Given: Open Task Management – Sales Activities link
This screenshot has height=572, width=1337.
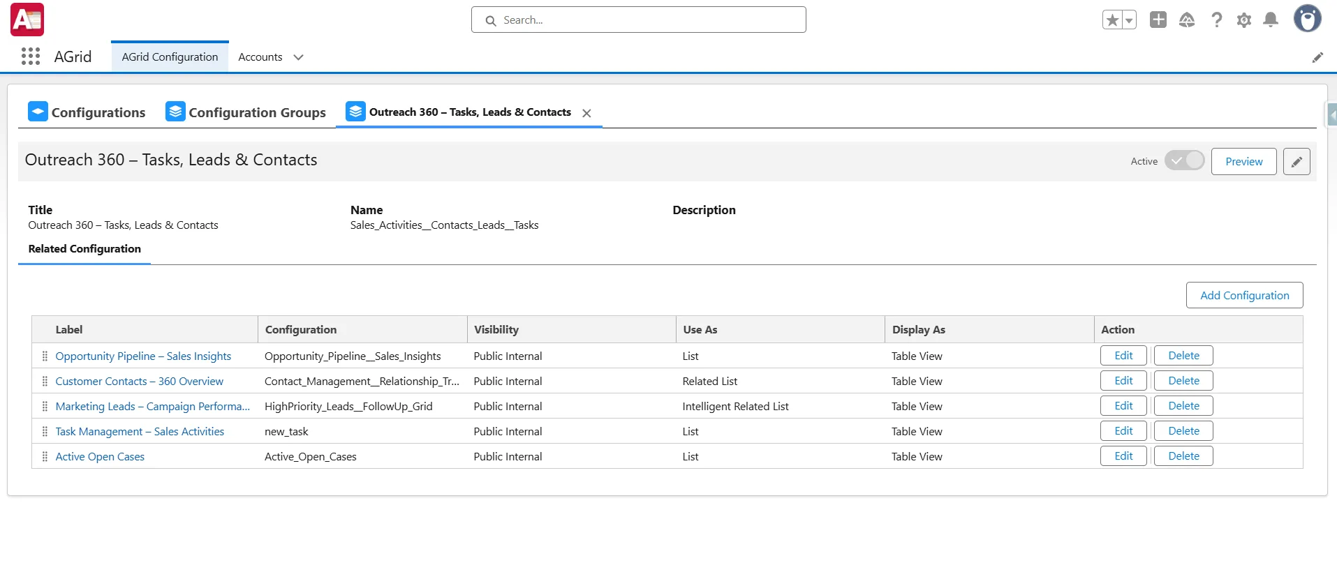Looking at the screenshot, I should coord(140,431).
